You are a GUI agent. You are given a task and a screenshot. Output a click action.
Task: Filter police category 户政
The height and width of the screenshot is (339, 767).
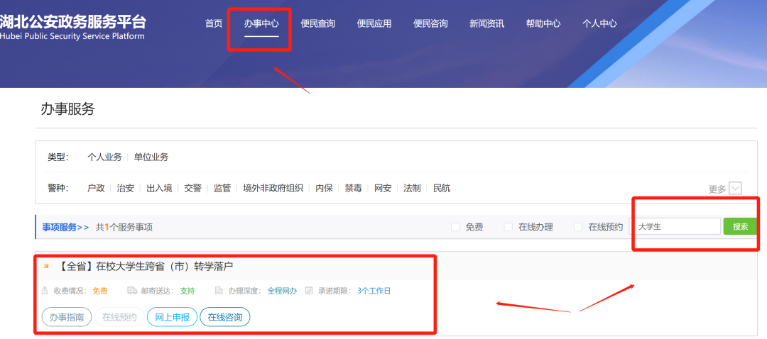96,188
